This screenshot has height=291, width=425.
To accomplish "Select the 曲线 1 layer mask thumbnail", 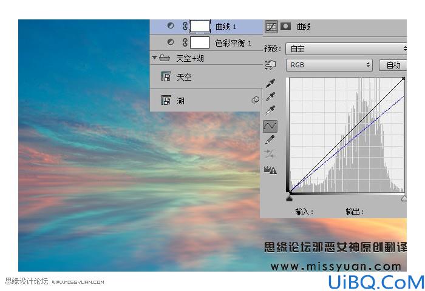I will (x=200, y=26).
